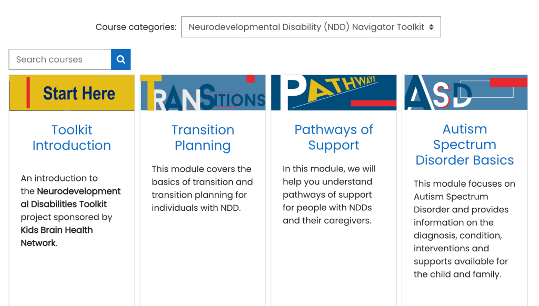This screenshot has height=306, width=539.
Task: Click the 'Course categories:' label
Action: (x=136, y=27)
